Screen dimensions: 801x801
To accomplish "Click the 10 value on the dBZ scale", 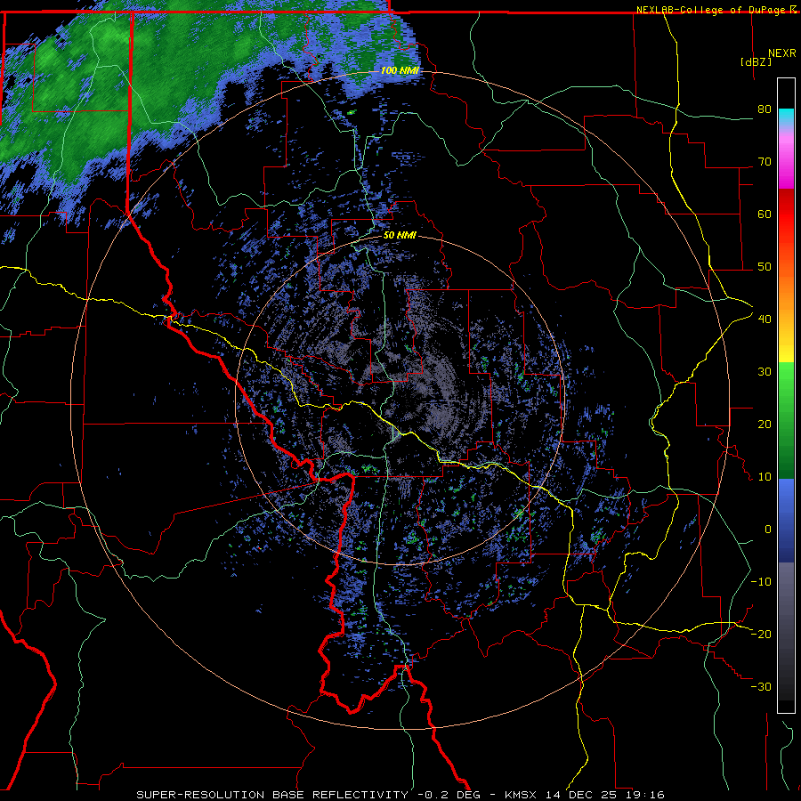I will 765,477.
